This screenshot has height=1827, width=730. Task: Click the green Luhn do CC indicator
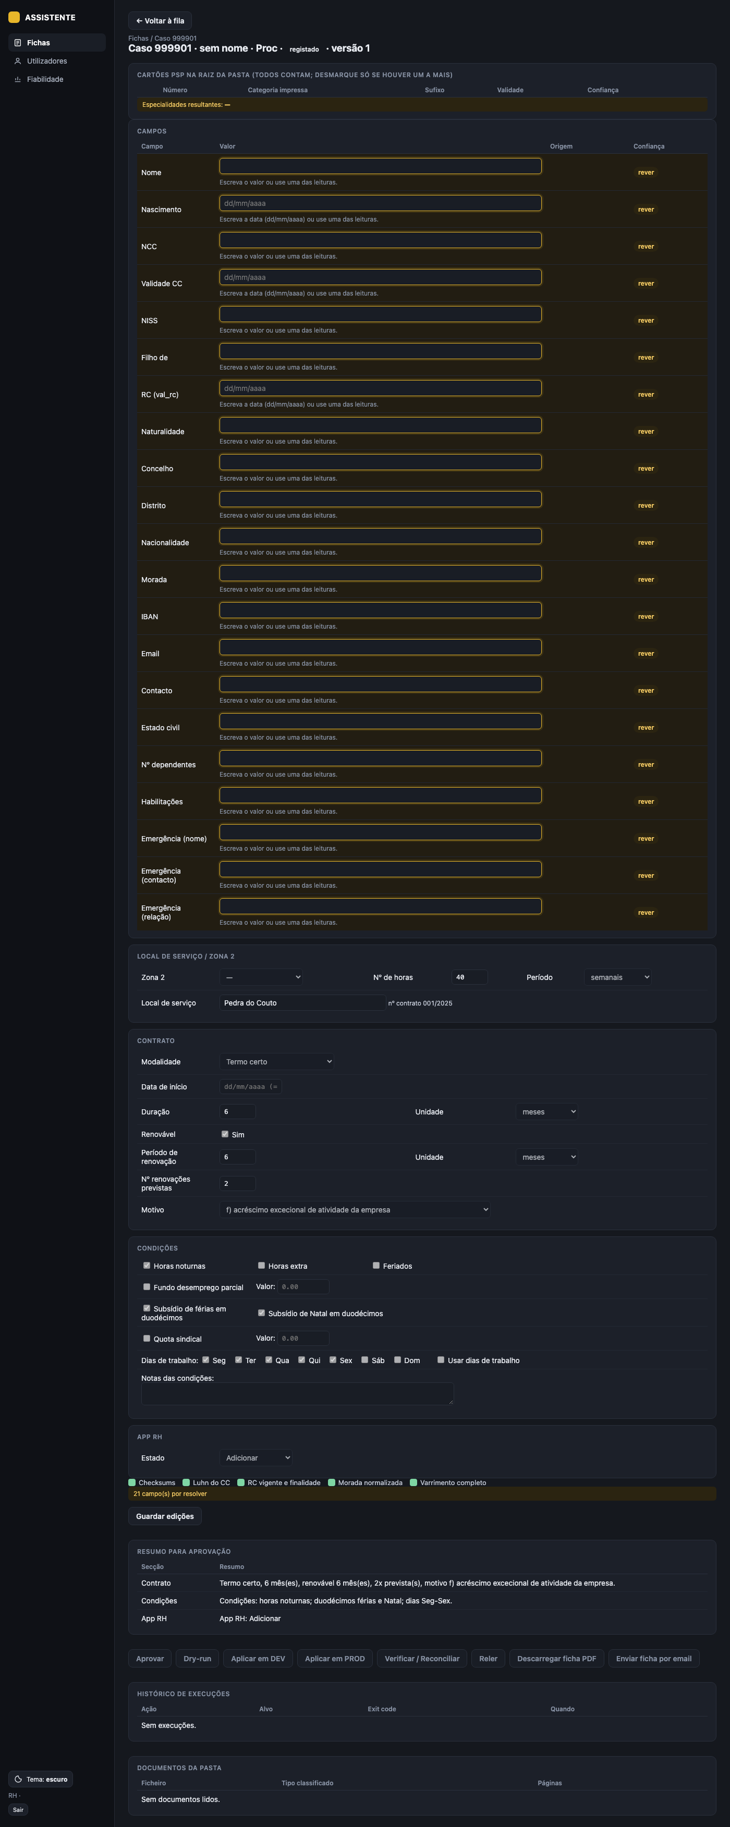click(186, 1482)
